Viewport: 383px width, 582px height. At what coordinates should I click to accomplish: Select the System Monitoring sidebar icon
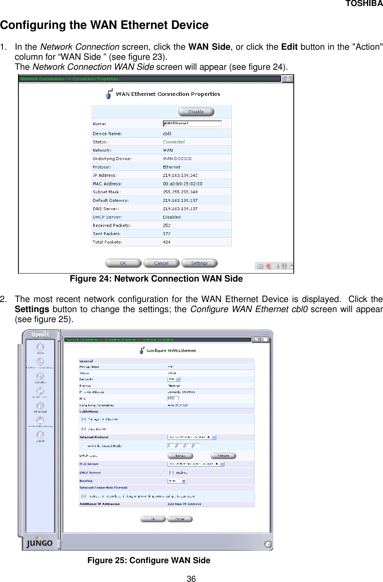point(40,420)
